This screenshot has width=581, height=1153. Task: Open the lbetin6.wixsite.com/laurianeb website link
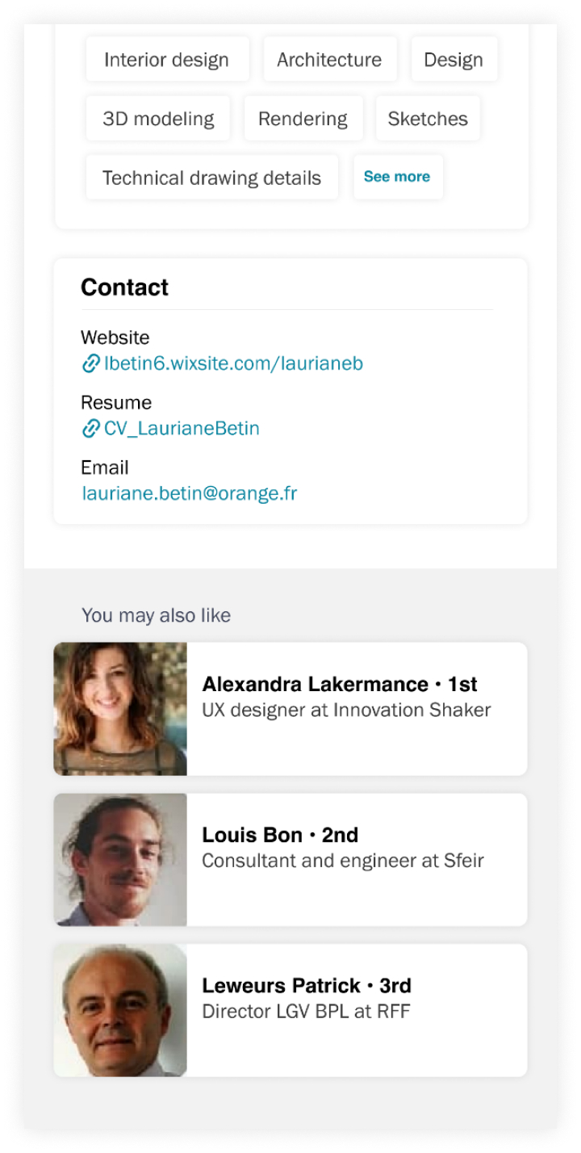pyautogui.click(x=233, y=363)
